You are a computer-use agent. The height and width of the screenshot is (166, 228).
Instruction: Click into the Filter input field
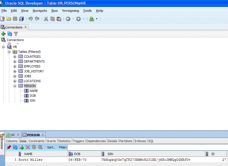pos(147,147)
